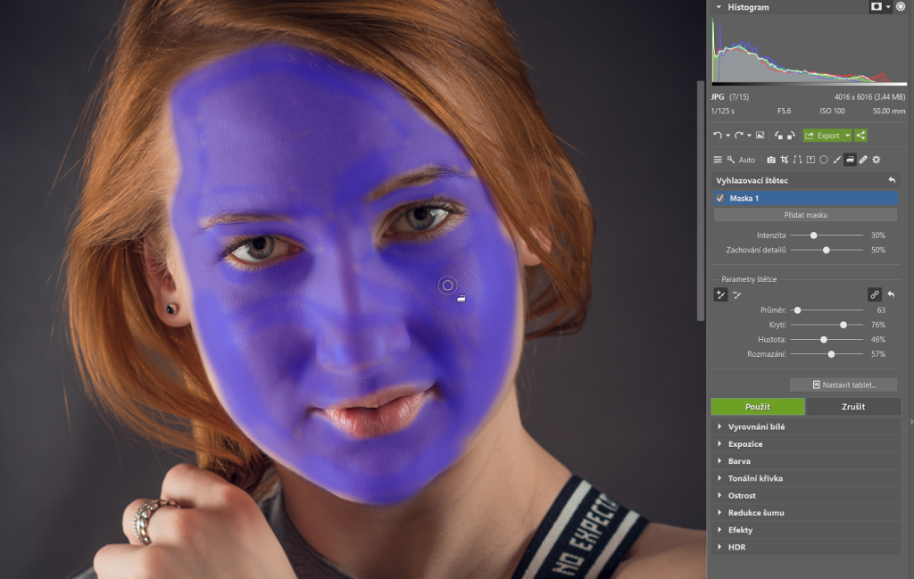This screenshot has width=914, height=579.
Task: Open the Nastavit tablet settings
Action: (x=843, y=385)
